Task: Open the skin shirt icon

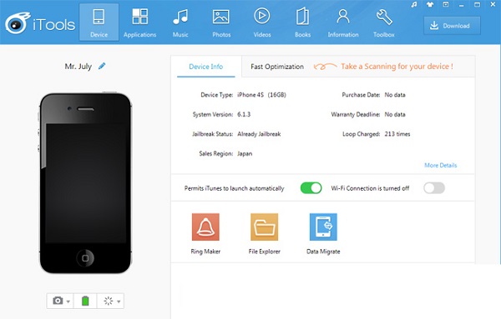Action: (x=430, y=4)
